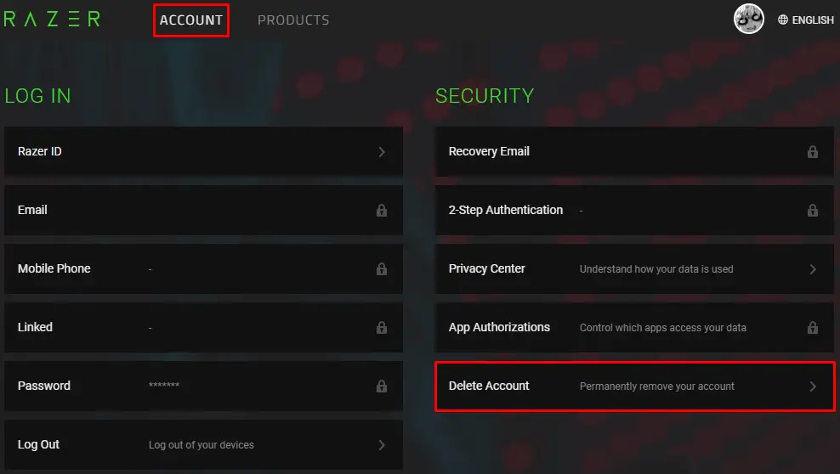Expand the Razer ID row chevron
This screenshot has height=474, width=840.
[x=382, y=152]
